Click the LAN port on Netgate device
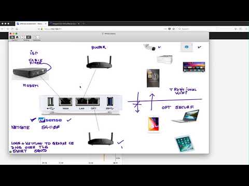This screenshot has height=186, width=249. [81, 101]
